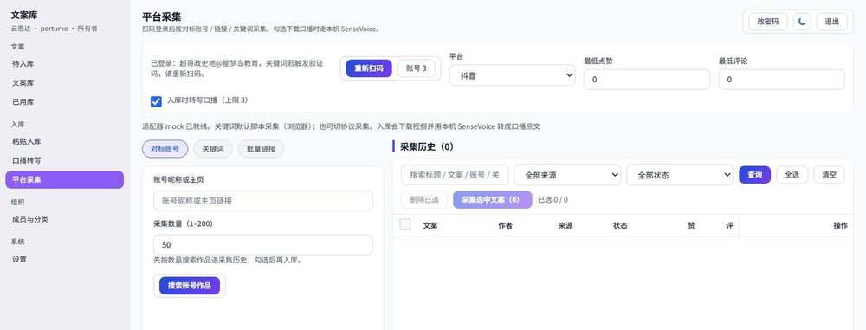Click the 搜索账号作品 button
Viewport: 866px width, 330px height.
tap(190, 286)
